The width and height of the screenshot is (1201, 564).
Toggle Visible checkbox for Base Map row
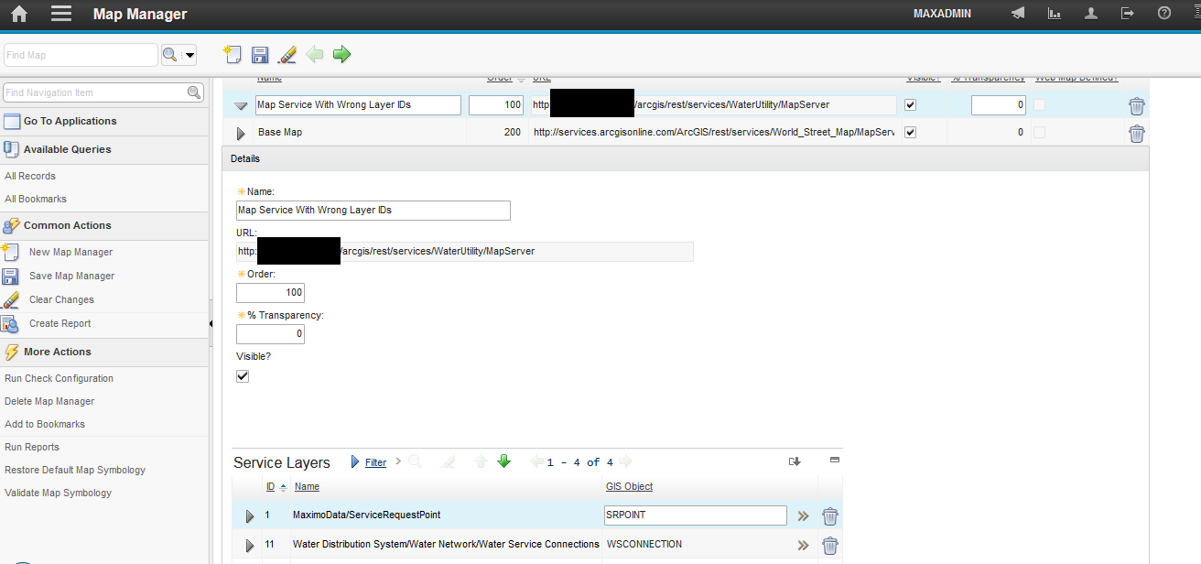point(910,133)
